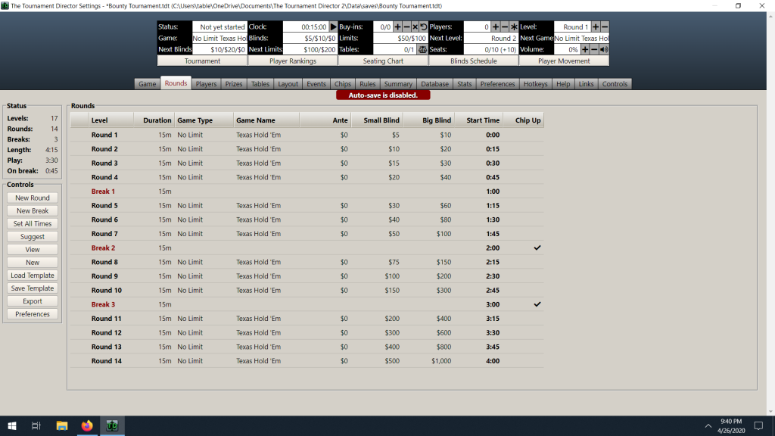Add a player with the Players plus icon
The image size is (775, 436).
click(496, 26)
